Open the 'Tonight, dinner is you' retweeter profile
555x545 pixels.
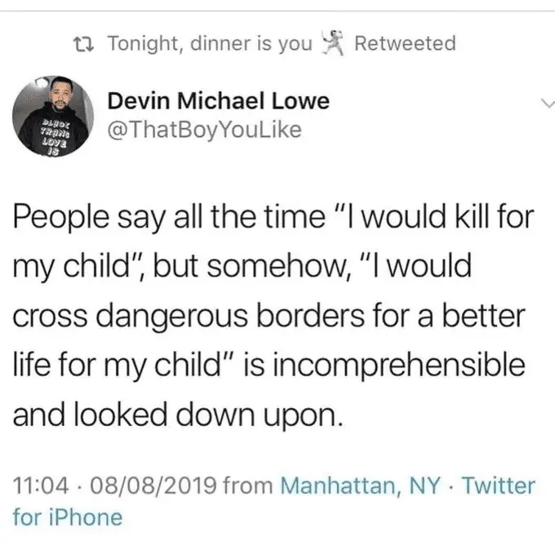pyautogui.click(x=210, y=43)
